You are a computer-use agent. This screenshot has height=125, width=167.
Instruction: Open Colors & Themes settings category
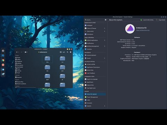coord(95,28)
